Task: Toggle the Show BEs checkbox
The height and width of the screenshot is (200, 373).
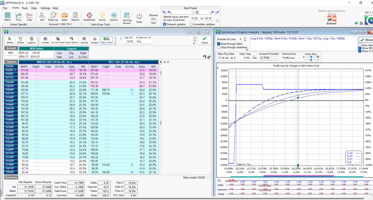Action: pos(360,48)
